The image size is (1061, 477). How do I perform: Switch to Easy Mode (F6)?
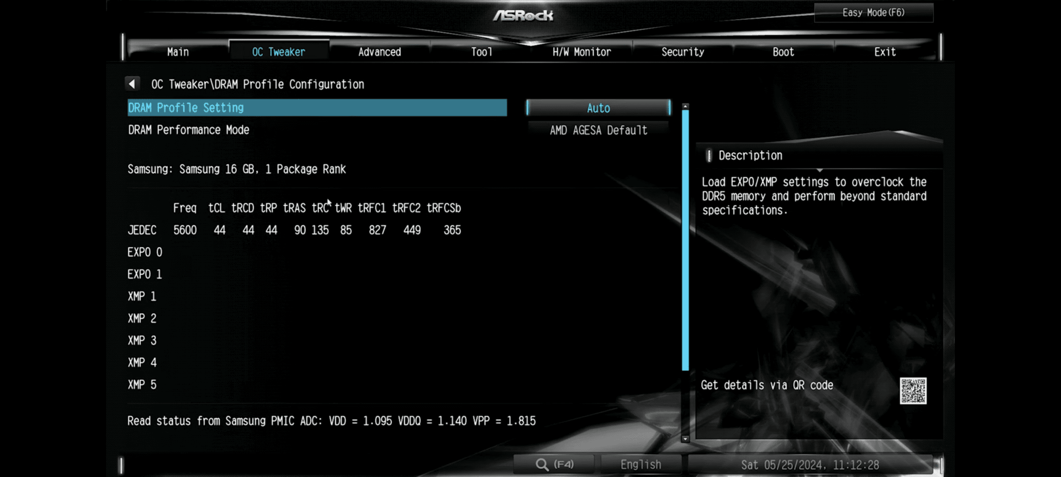click(874, 13)
